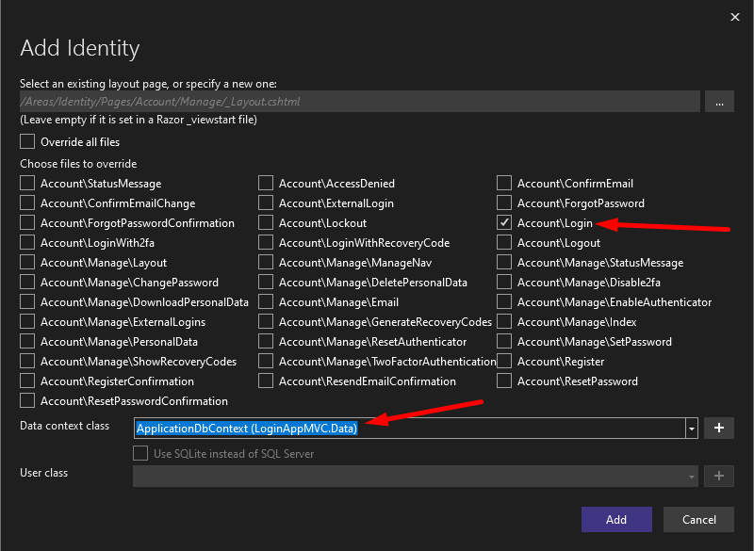
Task: Check the Account\Lockout checkbox
Action: click(x=267, y=223)
